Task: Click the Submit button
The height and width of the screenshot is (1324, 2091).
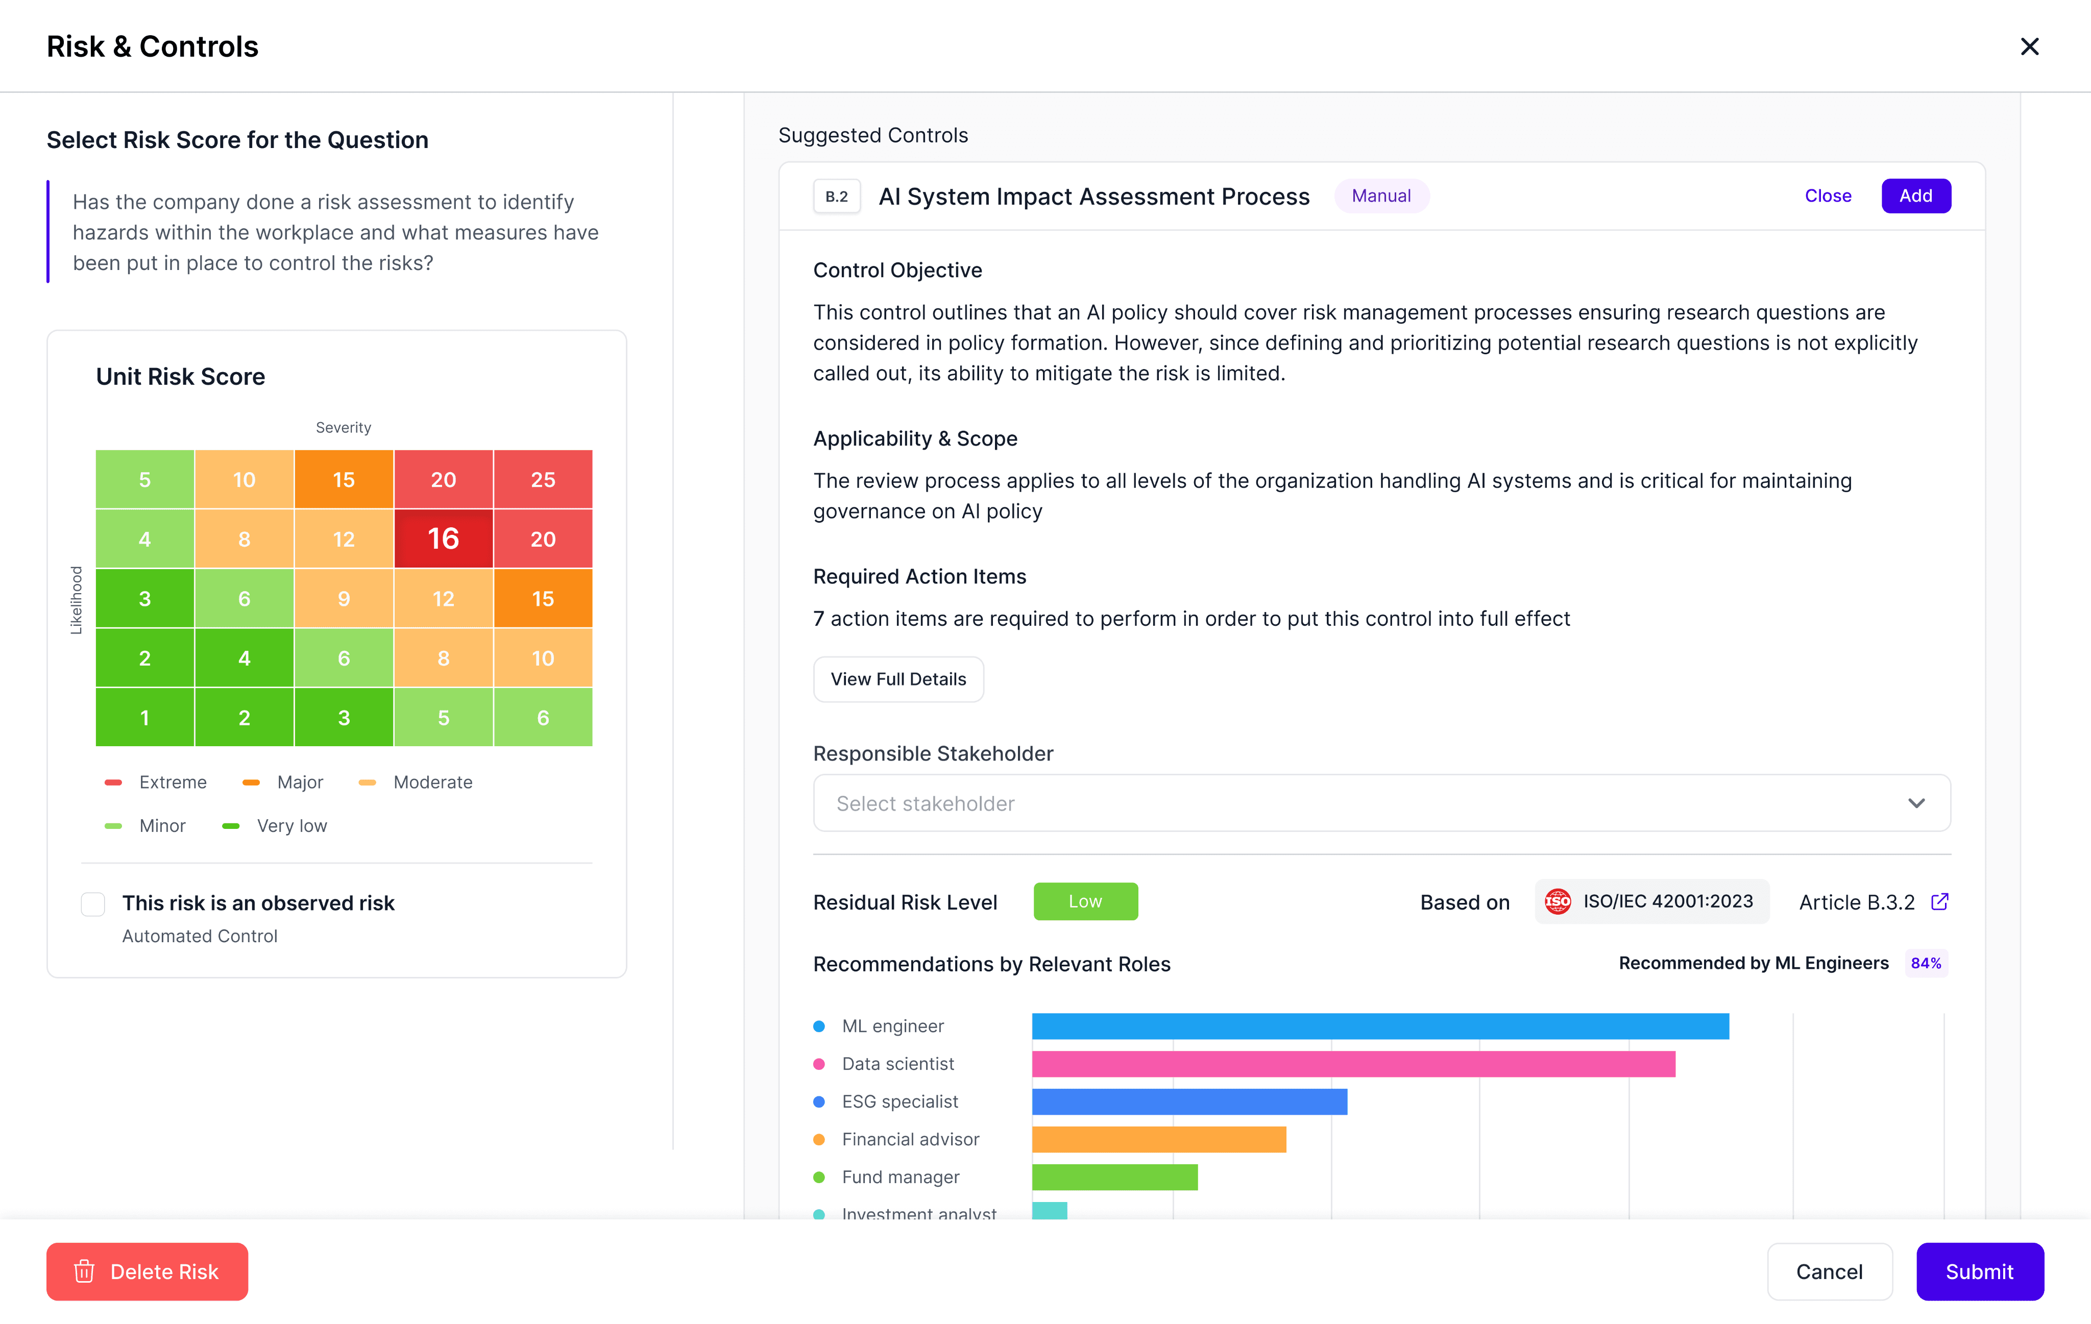Action: (x=1979, y=1271)
